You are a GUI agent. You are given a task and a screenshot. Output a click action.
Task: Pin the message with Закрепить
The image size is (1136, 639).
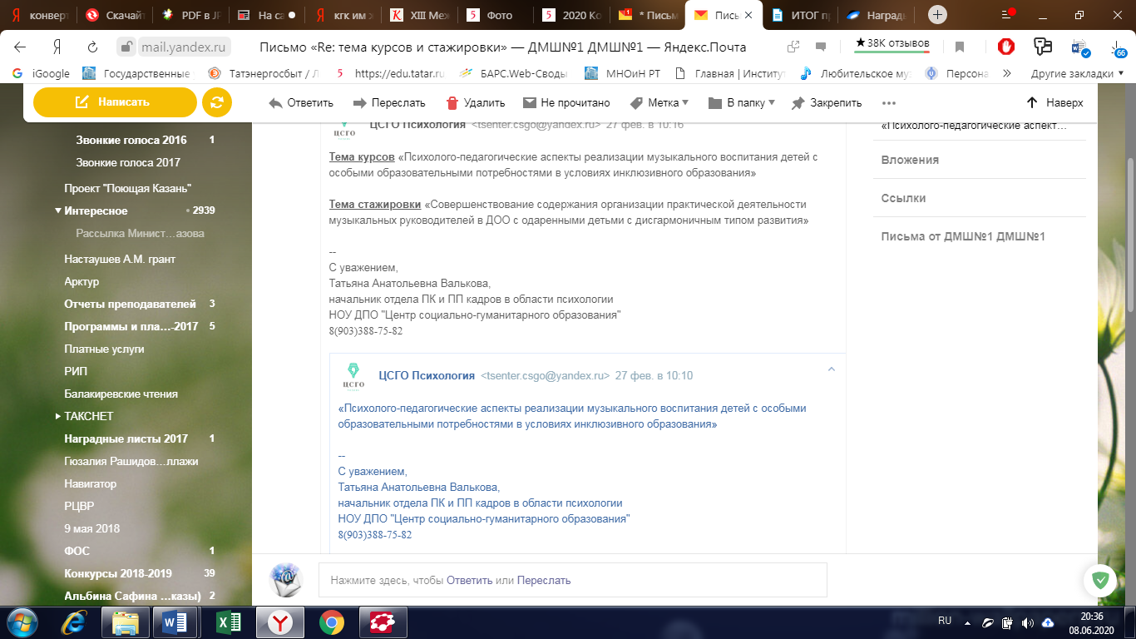[826, 103]
